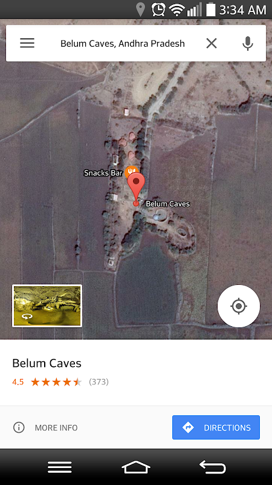Edit the search text field
Viewport: 272px width, 485px height.
point(123,44)
